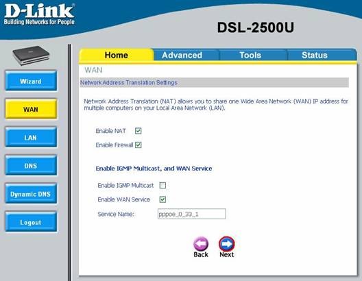Click the WAN page title text
This screenshot has width=362, height=281.
(93, 70)
